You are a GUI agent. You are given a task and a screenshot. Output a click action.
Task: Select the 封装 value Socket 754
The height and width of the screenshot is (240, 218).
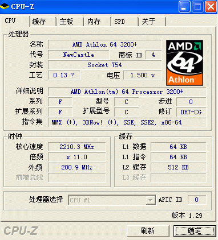(x=105, y=65)
